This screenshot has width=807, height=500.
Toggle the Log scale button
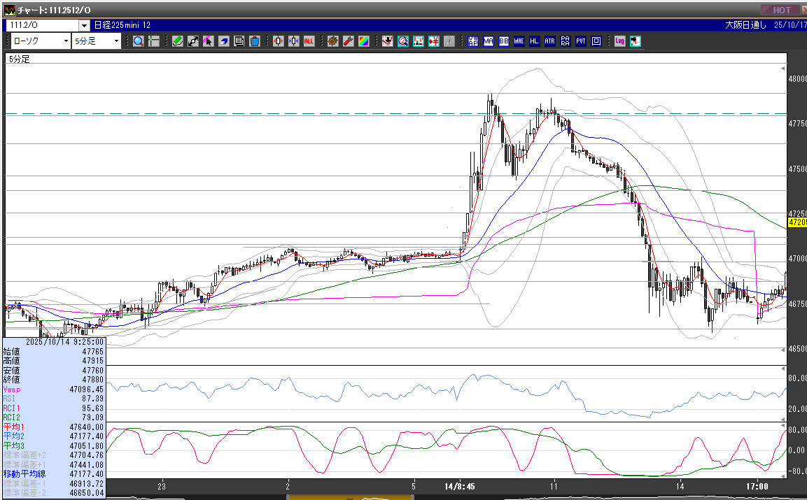[x=620, y=41]
